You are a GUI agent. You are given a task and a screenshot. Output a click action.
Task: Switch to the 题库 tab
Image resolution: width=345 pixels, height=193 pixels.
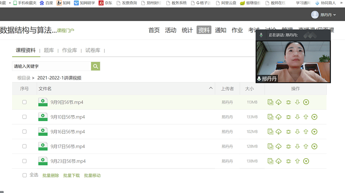point(49,50)
